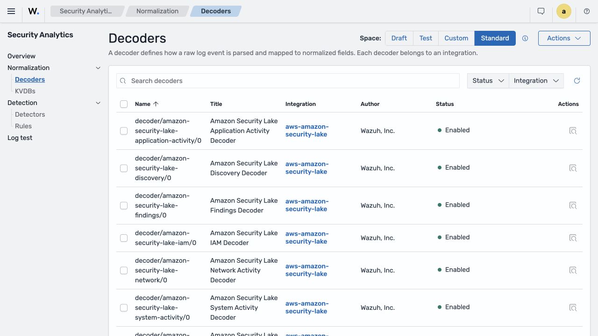Click decoder/amazon-security-lake-discovery/0 name

coord(162,168)
